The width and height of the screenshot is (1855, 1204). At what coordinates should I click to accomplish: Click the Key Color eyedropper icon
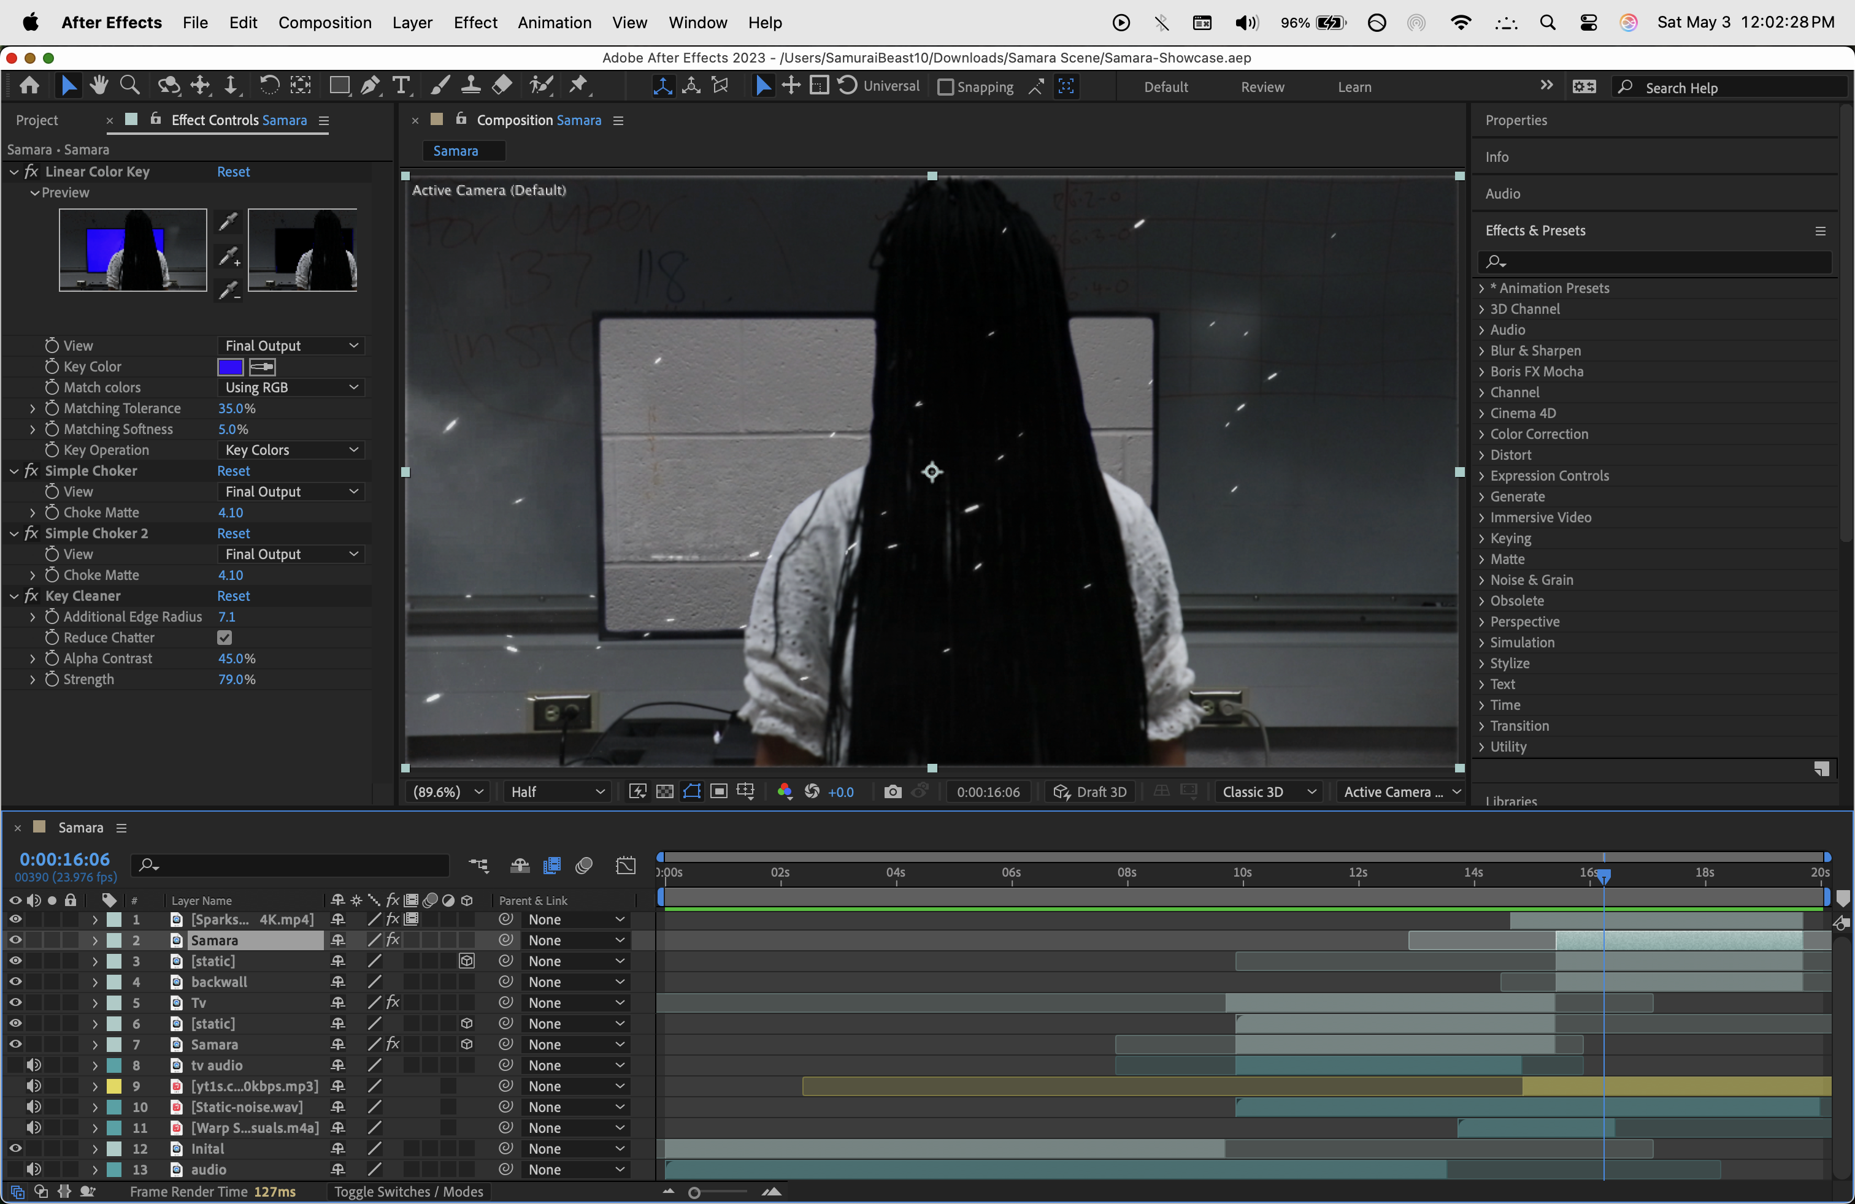[x=263, y=367]
